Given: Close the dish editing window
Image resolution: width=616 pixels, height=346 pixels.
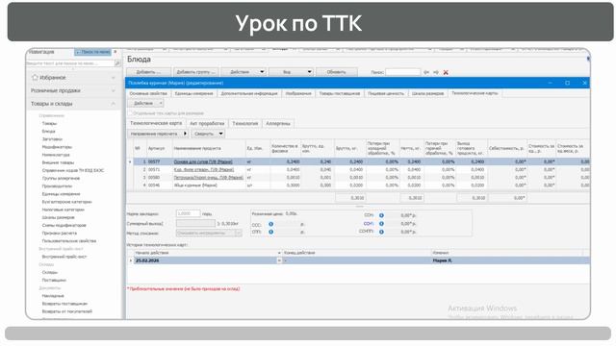Looking at the screenshot, I should pos(584,83).
